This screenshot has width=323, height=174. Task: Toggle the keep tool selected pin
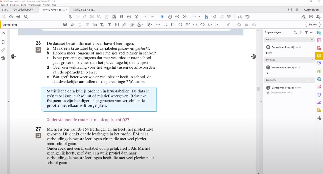228,25
